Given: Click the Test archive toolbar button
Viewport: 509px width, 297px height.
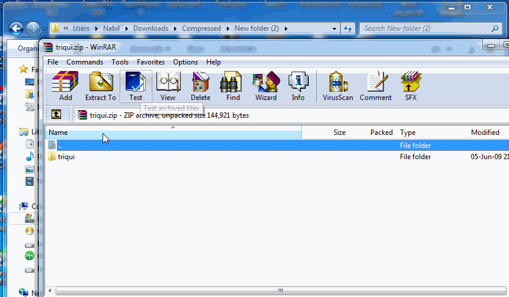Looking at the screenshot, I should (x=136, y=86).
